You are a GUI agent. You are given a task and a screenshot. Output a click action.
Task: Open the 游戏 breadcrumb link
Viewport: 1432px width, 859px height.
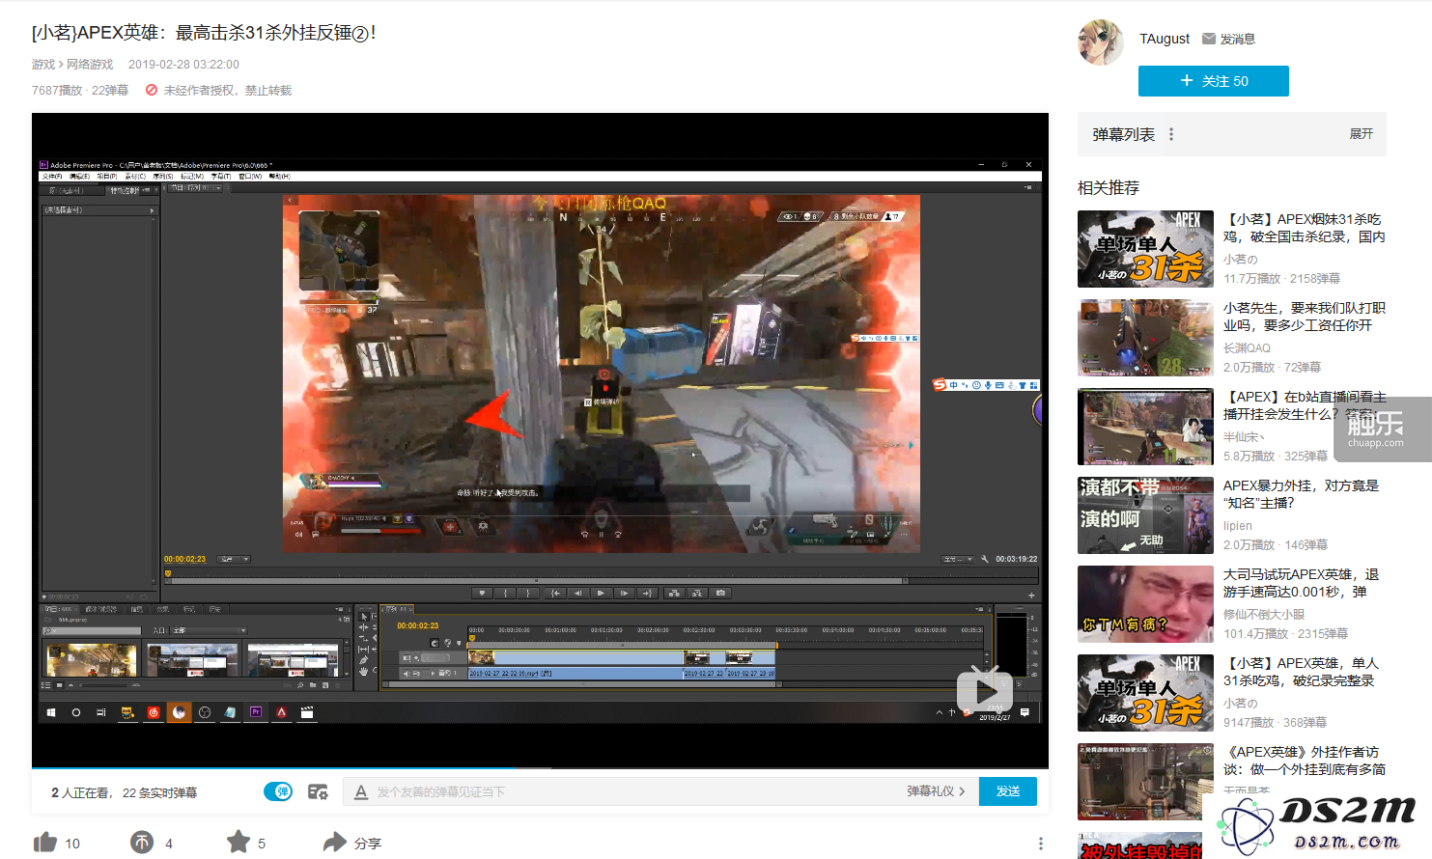pyautogui.click(x=43, y=65)
